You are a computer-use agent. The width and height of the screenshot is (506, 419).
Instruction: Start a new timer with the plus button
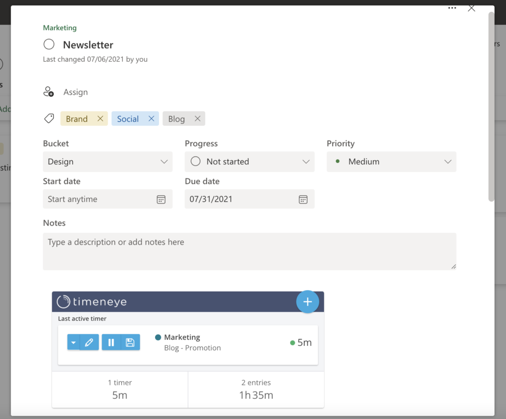307,301
